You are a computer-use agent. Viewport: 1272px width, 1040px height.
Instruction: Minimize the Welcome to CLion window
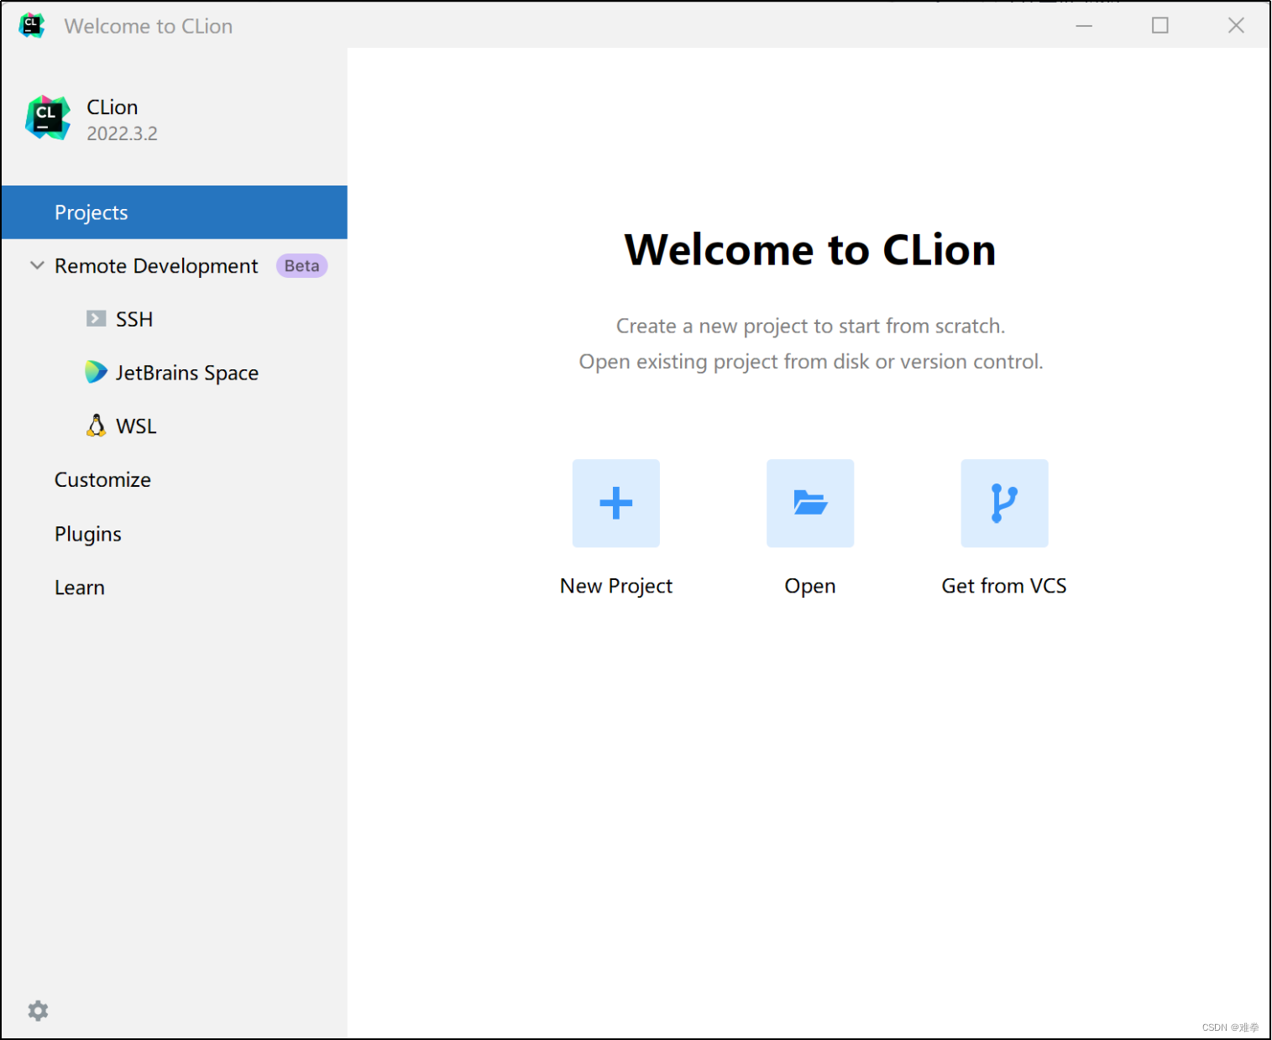click(x=1084, y=25)
